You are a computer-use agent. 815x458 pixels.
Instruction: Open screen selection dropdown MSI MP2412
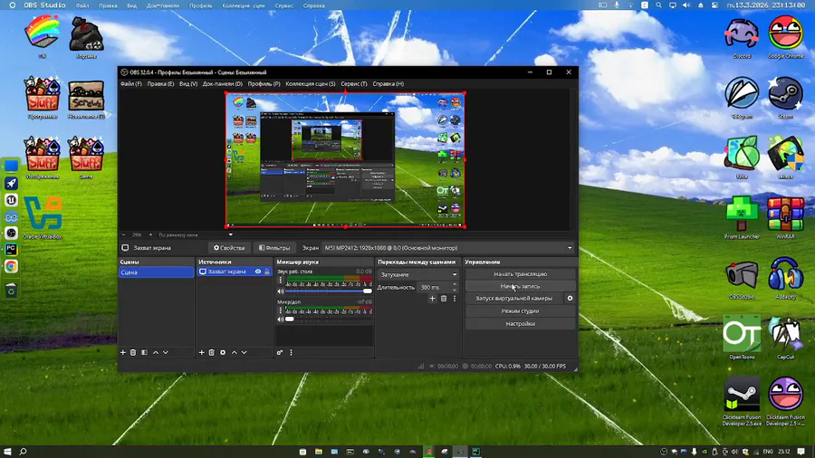(448, 248)
